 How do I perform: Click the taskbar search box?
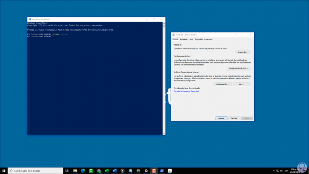point(36,171)
